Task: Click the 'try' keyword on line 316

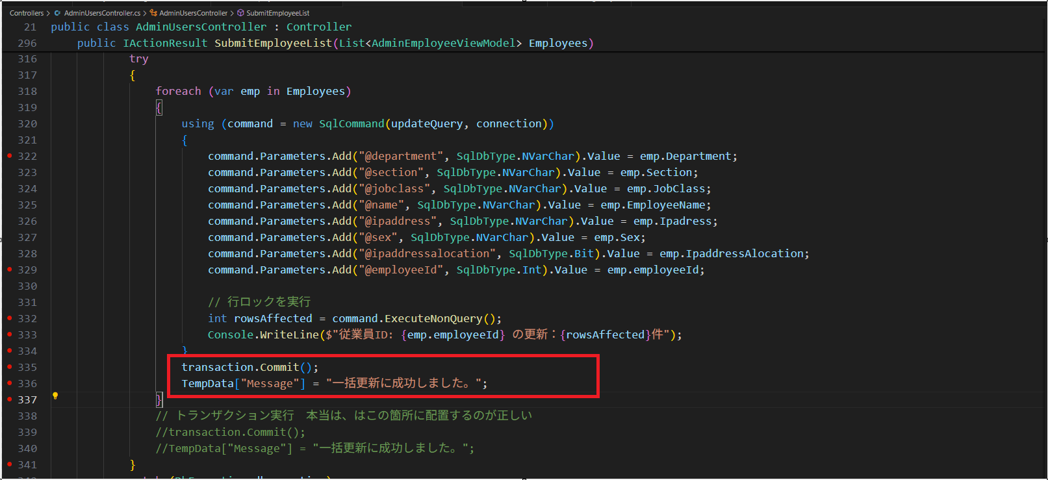Action: point(139,58)
